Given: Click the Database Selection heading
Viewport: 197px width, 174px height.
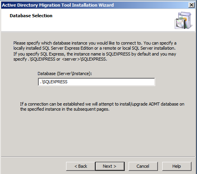Looking at the screenshot, I should [x=31, y=16].
